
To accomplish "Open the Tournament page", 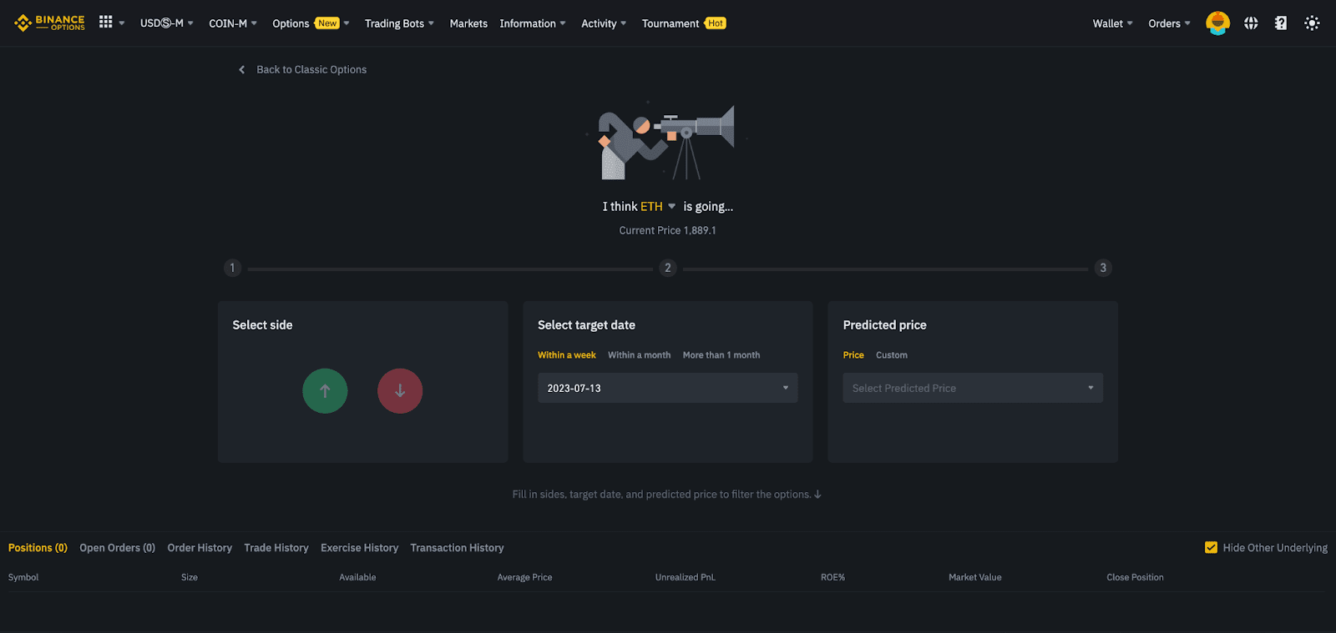I will point(684,23).
